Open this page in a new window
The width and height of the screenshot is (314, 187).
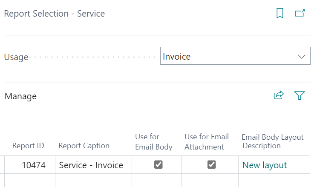point(300,14)
